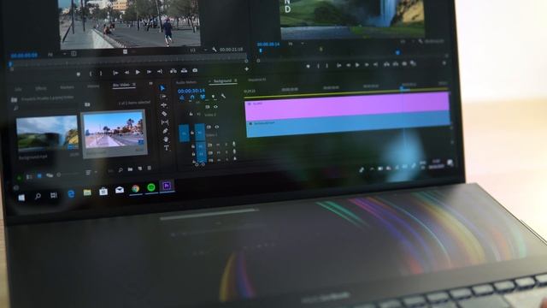Step back one frame in Source monitor
The height and width of the screenshot is (308, 547).
point(126,72)
